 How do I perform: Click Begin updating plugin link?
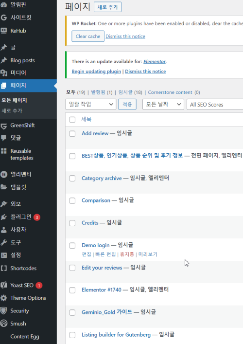click(x=96, y=72)
